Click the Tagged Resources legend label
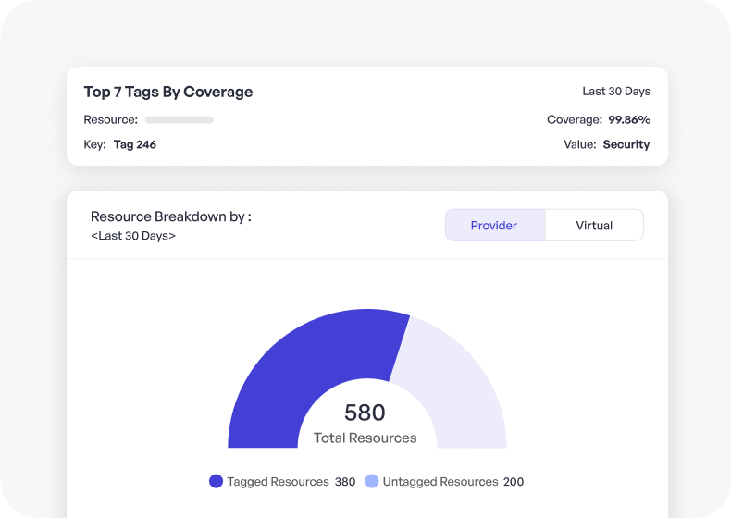 (278, 482)
